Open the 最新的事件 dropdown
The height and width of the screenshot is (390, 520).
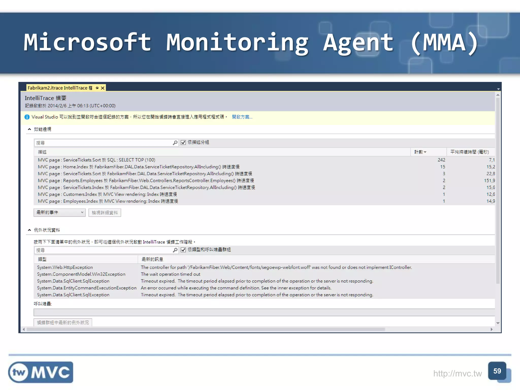coord(59,213)
